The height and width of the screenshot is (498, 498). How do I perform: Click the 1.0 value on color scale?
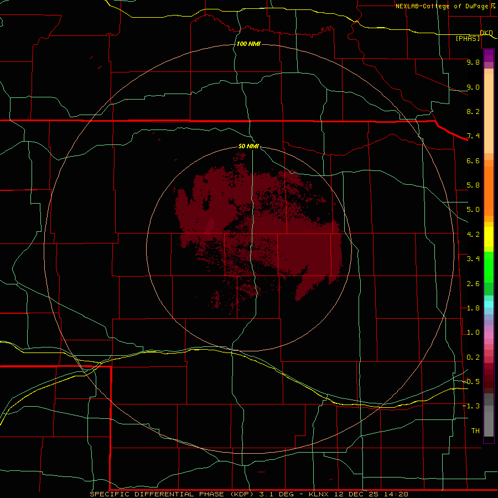(473, 333)
